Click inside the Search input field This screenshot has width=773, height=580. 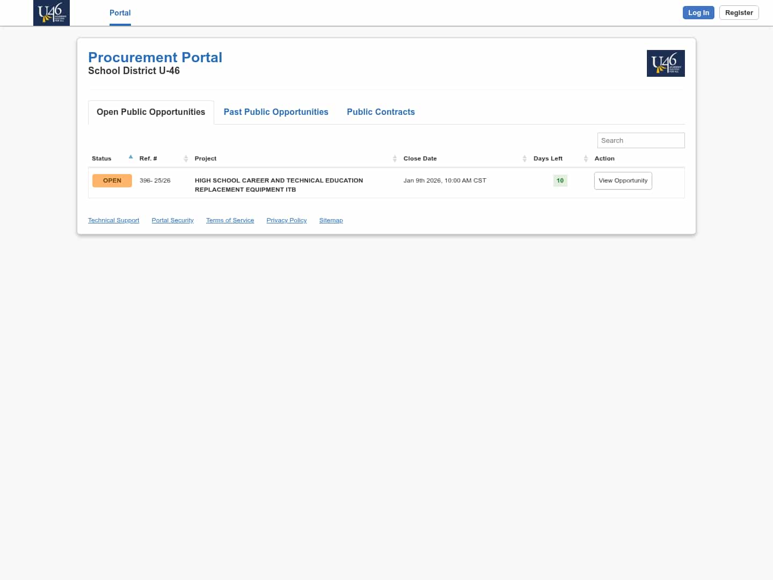point(640,140)
